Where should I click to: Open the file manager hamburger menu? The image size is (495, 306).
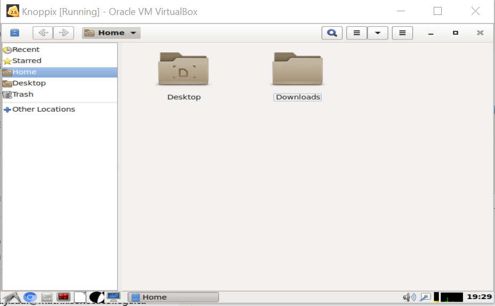click(x=402, y=33)
